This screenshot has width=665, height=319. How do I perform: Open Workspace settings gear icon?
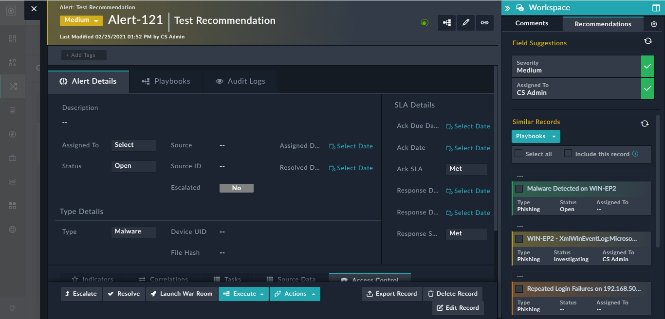point(654,24)
